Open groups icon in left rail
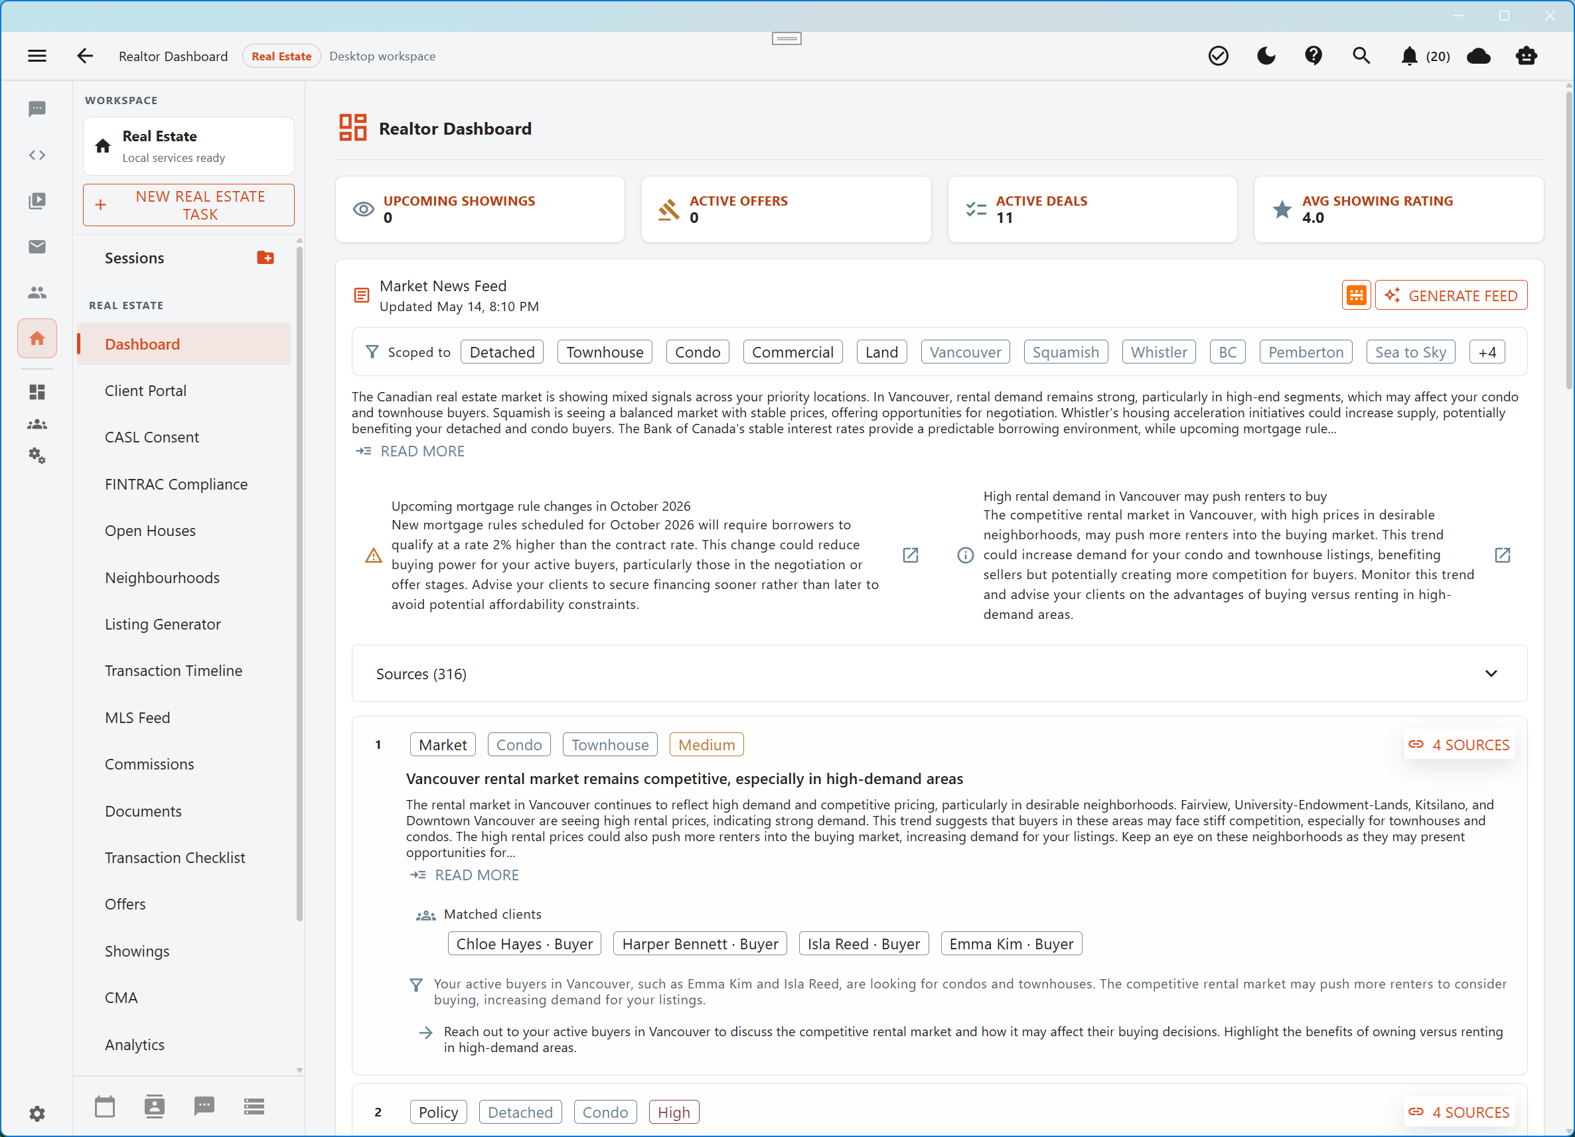Image resolution: width=1575 pixels, height=1137 pixels. click(x=37, y=424)
